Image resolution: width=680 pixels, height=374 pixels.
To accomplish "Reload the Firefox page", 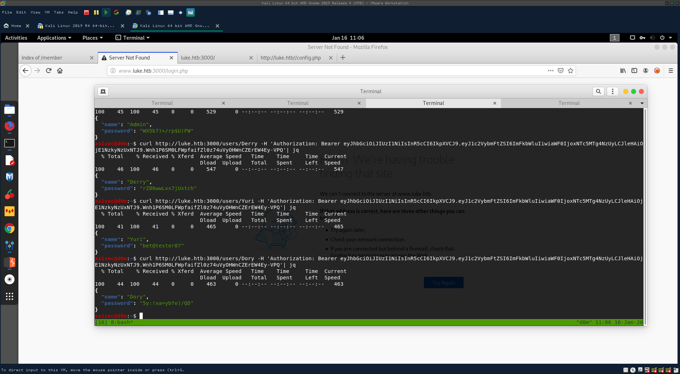I will (x=49, y=71).
